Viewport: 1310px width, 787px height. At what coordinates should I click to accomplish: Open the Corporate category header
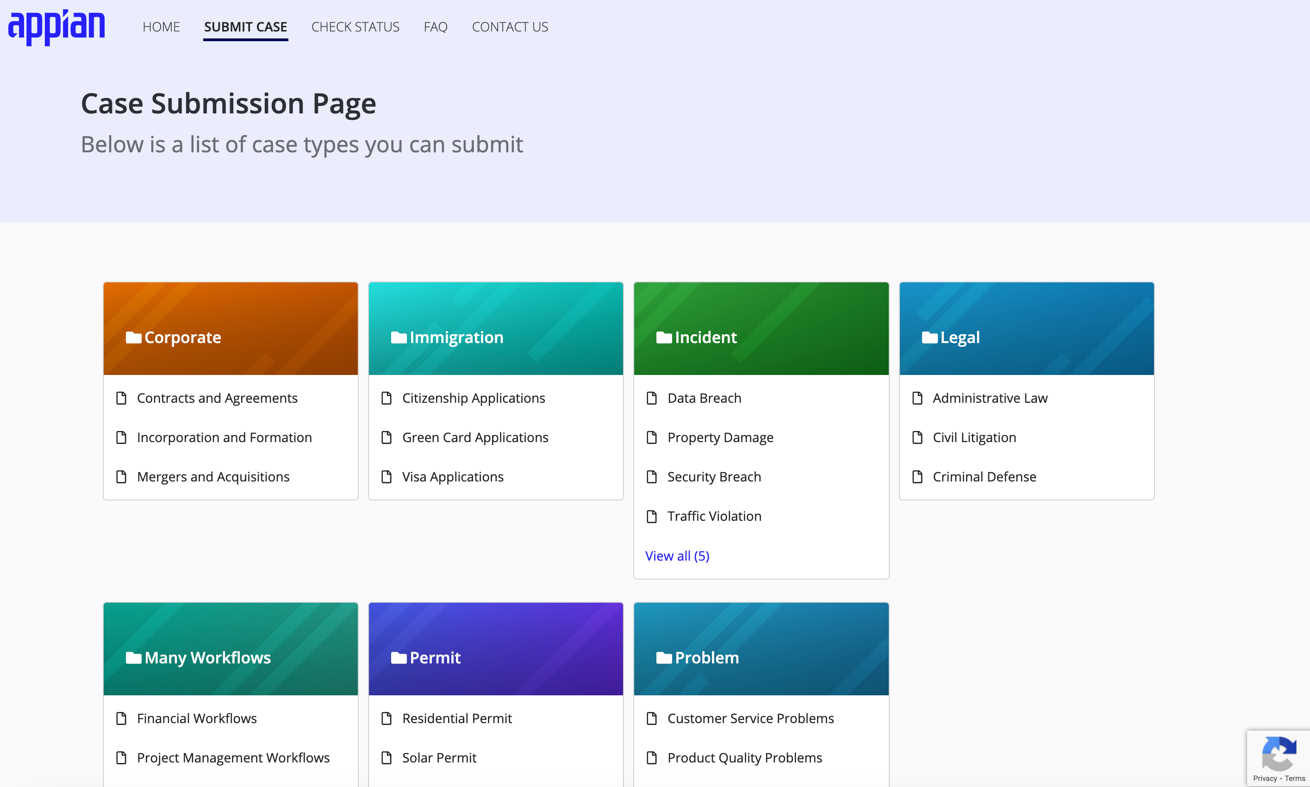(231, 329)
